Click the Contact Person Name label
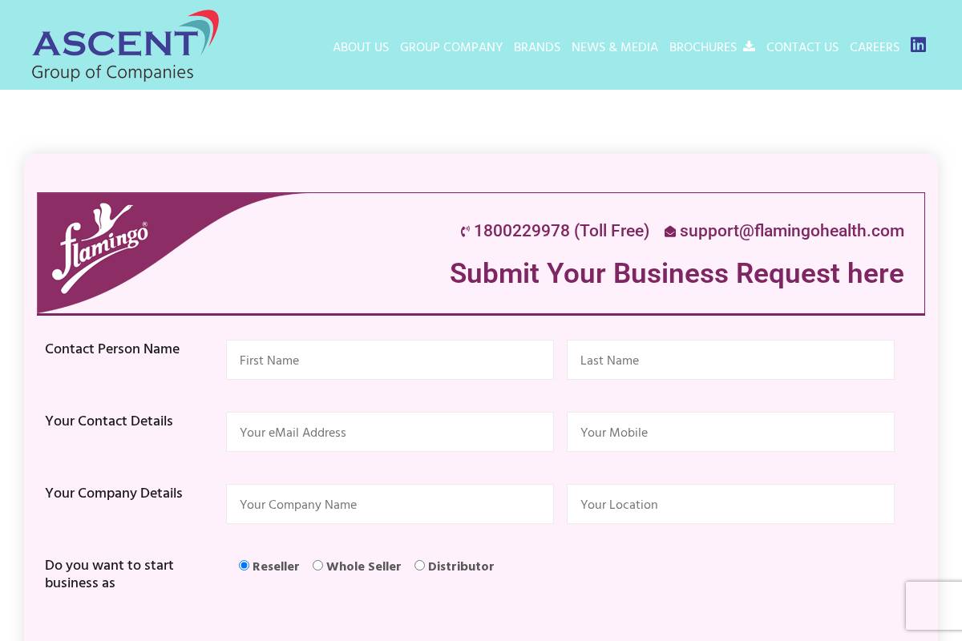The width and height of the screenshot is (962, 641). coord(112,349)
